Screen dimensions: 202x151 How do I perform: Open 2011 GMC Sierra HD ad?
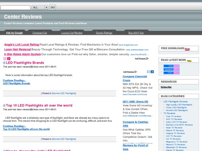[135, 102]
